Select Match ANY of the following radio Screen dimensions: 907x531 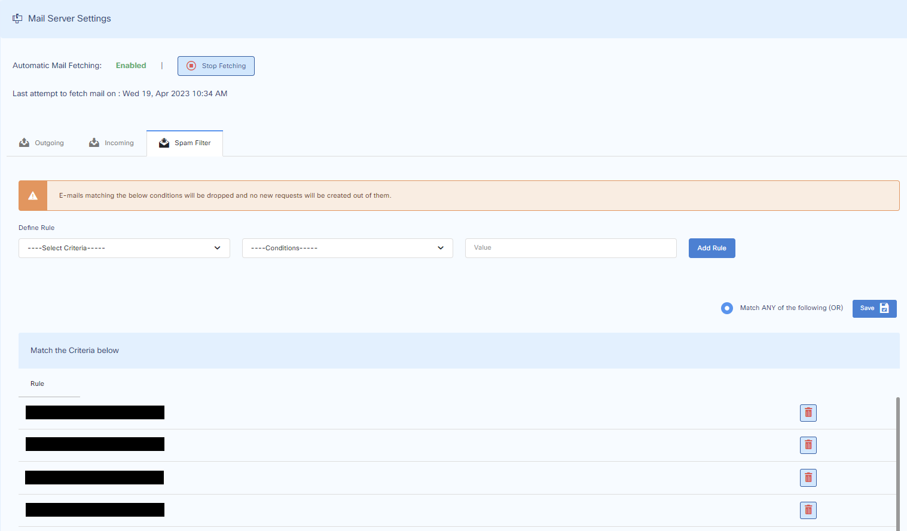726,308
